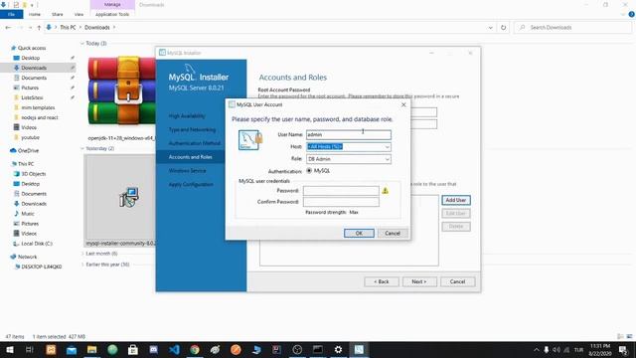Open Music under This PC

pos(27,214)
